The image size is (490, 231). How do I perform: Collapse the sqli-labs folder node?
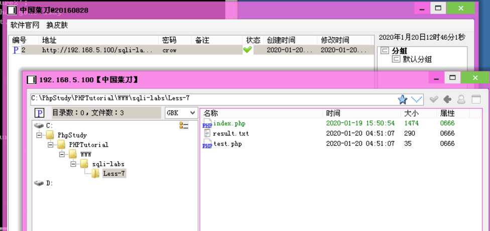pyautogui.click(x=73, y=164)
